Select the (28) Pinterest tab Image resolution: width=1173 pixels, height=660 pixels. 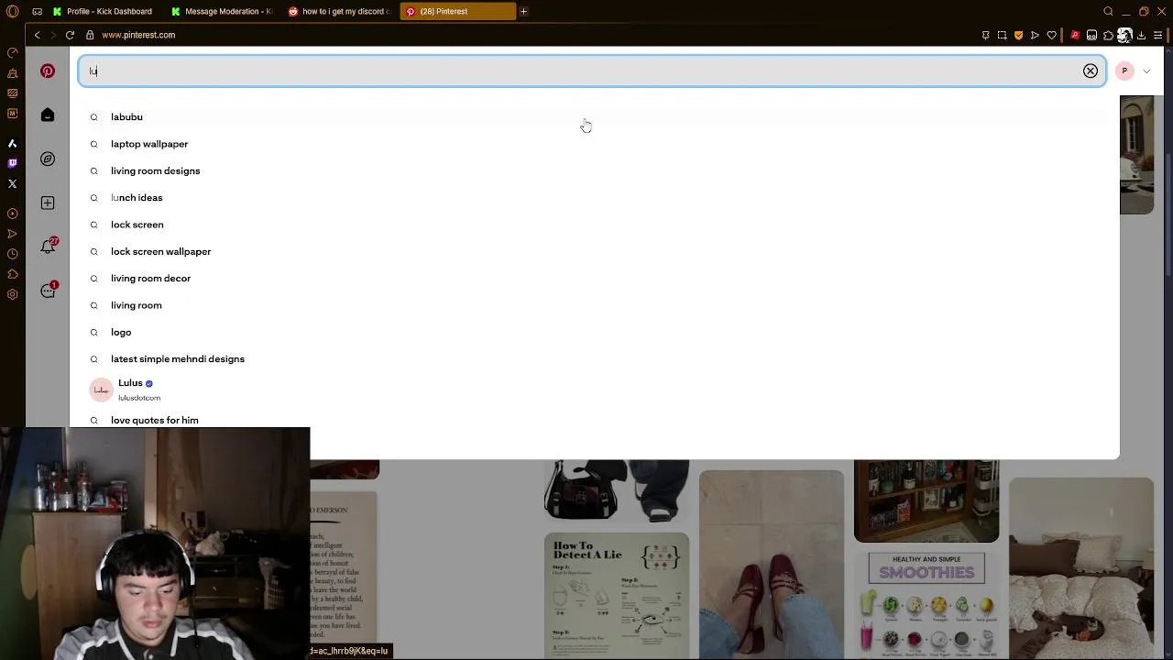(x=457, y=11)
